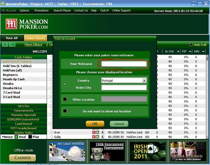
Task: Open the Contact Us menu
Action: tap(81, 10)
